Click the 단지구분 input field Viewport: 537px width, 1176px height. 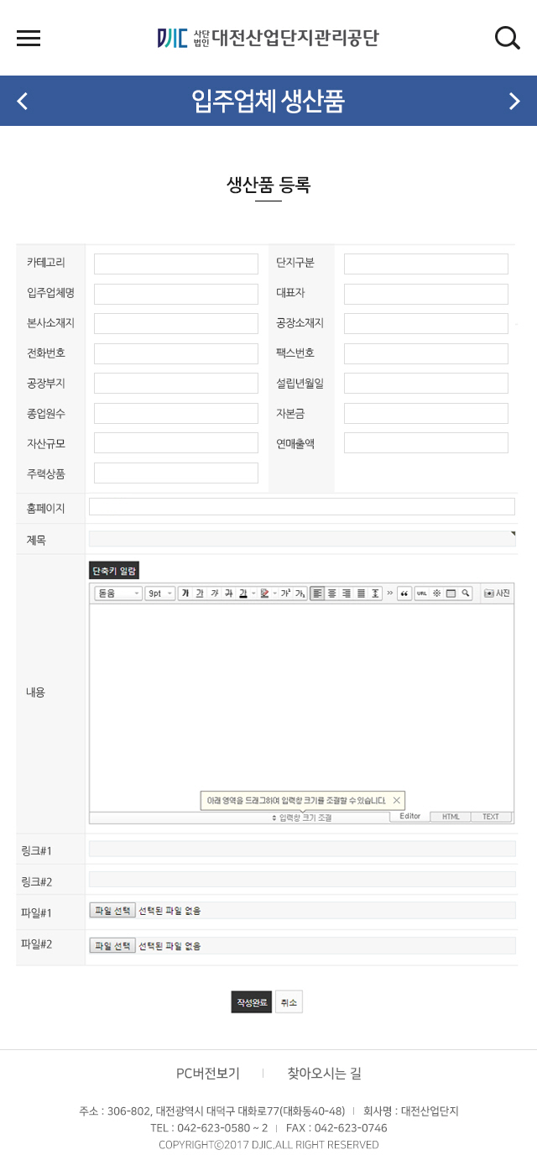[x=426, y=264]
